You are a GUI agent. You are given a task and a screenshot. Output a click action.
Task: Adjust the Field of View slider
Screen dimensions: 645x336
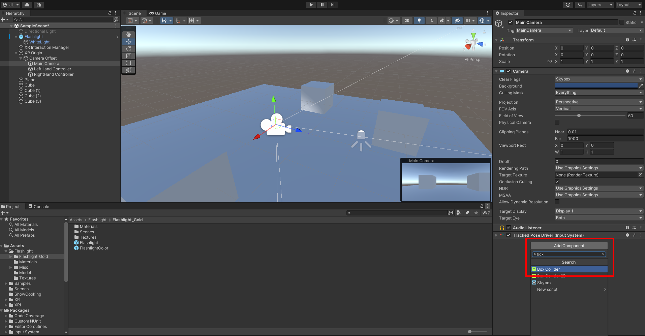[579, 115]
